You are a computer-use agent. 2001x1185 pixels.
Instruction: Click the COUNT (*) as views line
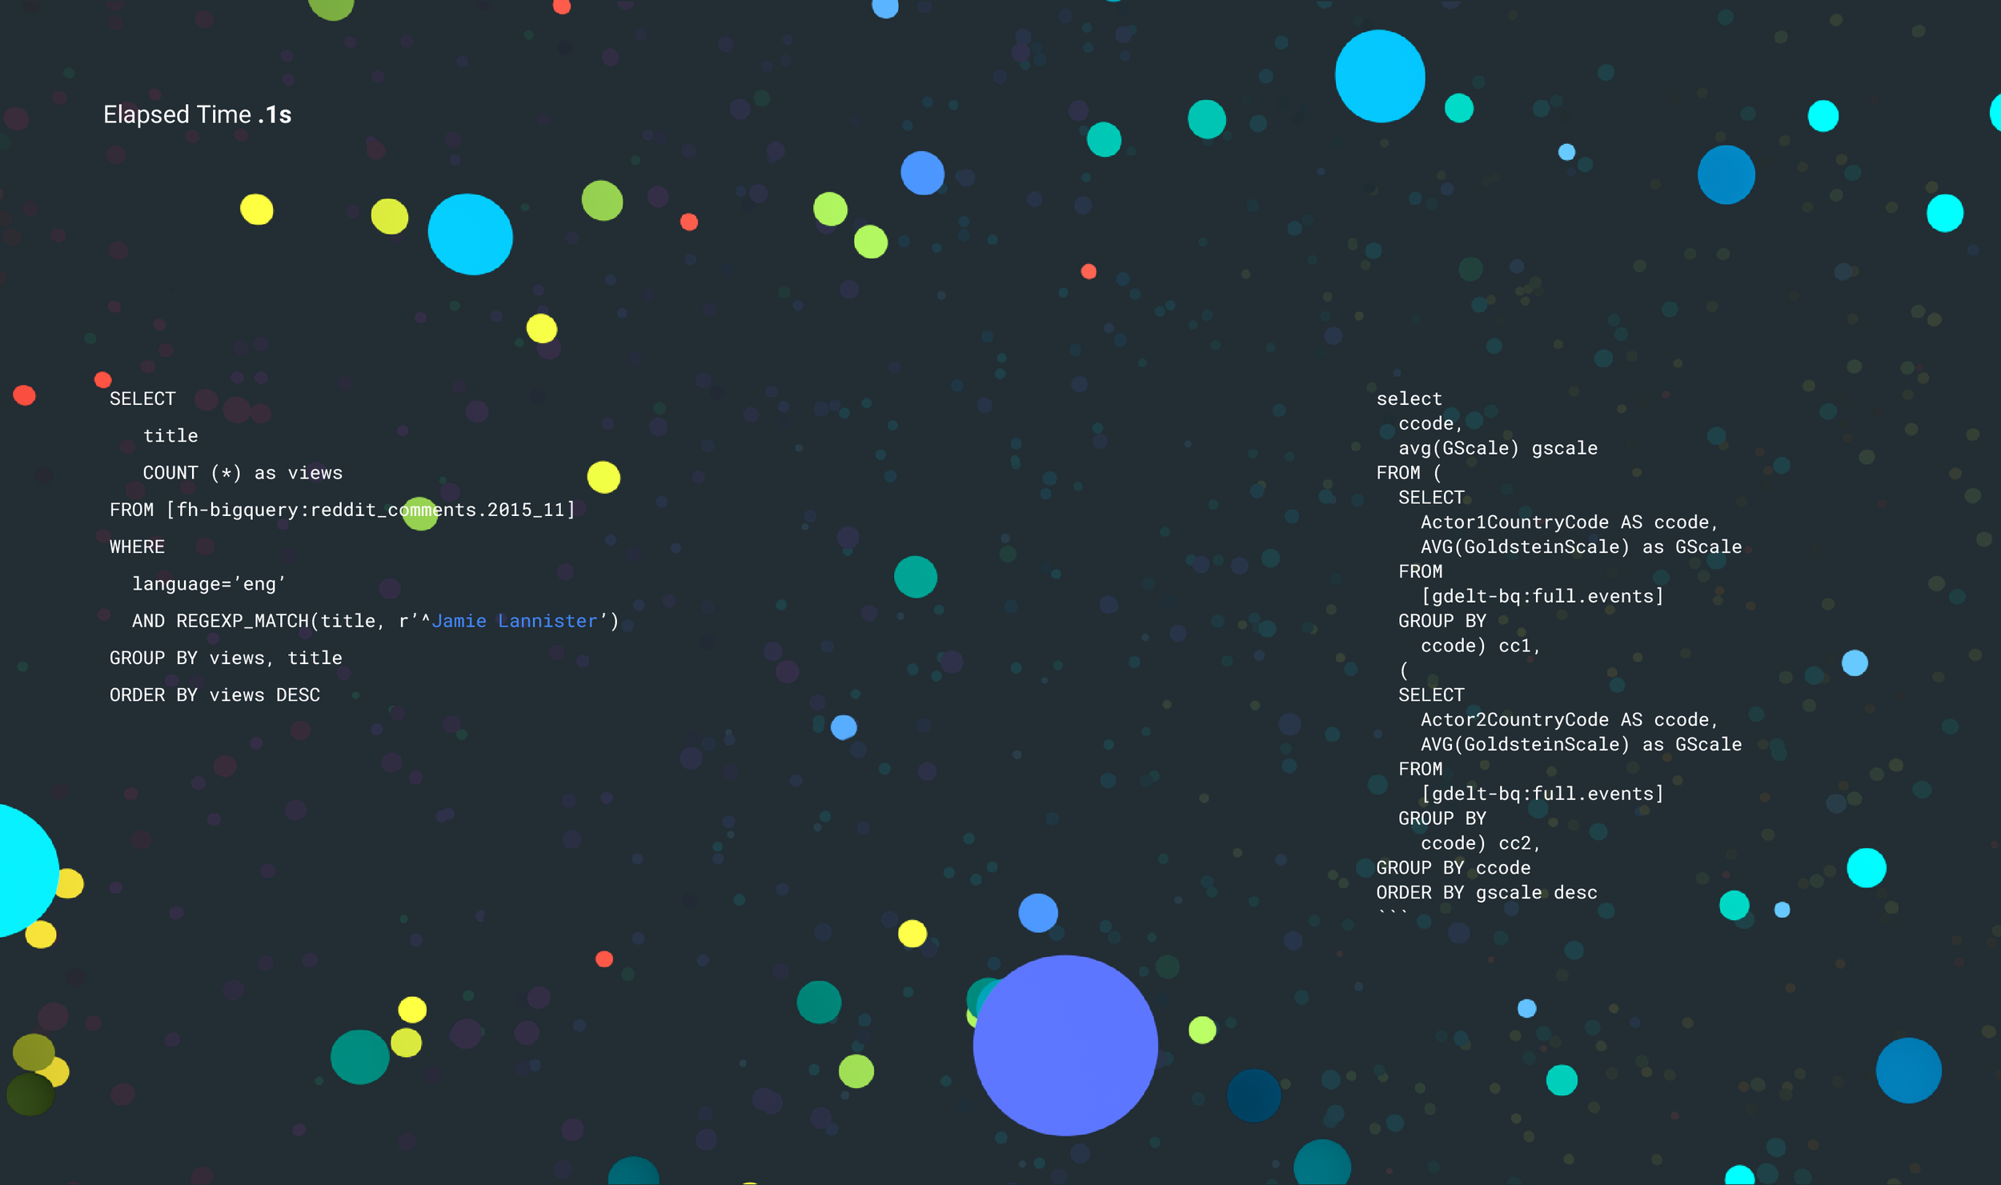(x=242, y=473)
